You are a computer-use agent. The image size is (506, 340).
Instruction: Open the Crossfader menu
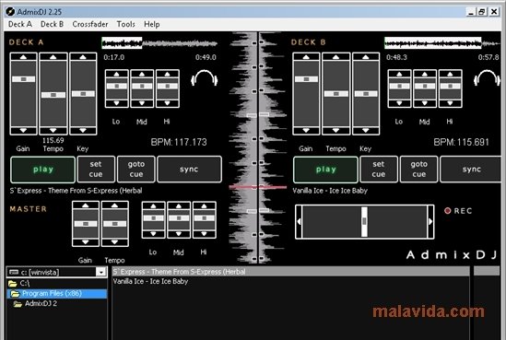(x=90, y=24)
